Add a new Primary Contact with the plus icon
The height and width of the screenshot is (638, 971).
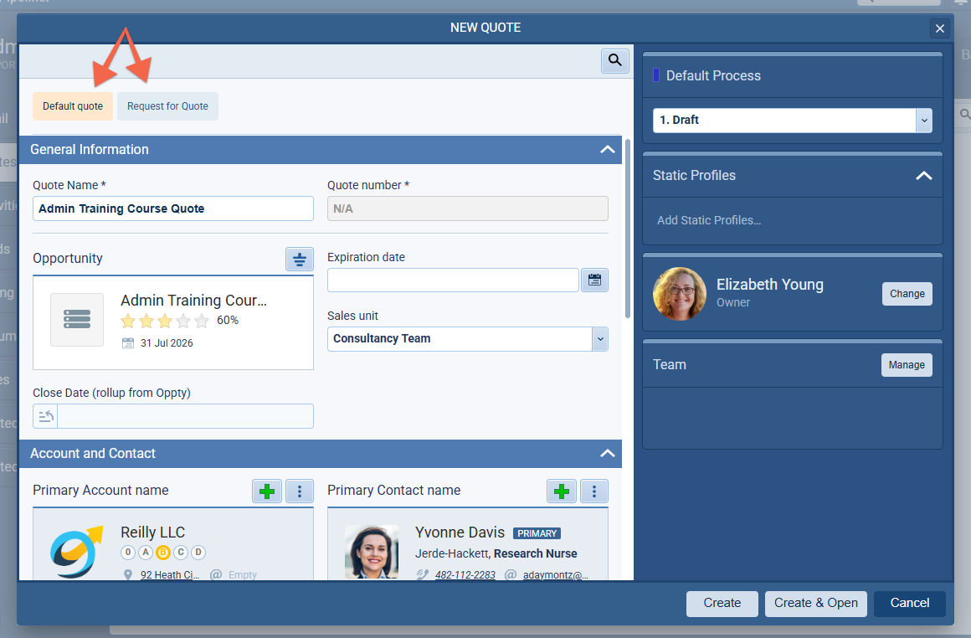coord(561,491)
